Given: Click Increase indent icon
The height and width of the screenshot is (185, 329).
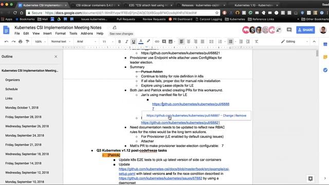Looking at the screenshot, I should pos(248,42).
